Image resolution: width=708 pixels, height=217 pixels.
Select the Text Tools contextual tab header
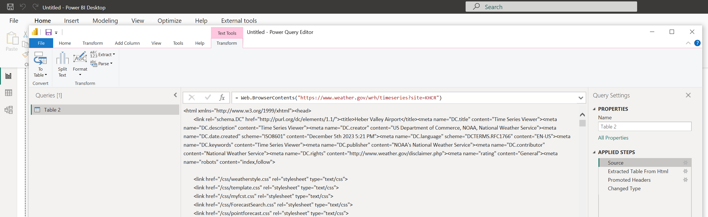(227, 33)
